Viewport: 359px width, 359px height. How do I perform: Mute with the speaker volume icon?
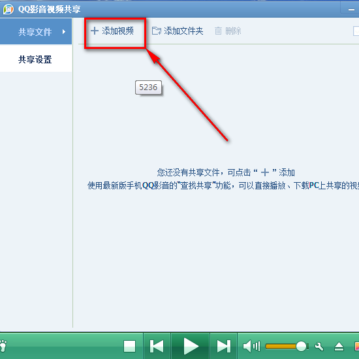click(x=251, y=346)
